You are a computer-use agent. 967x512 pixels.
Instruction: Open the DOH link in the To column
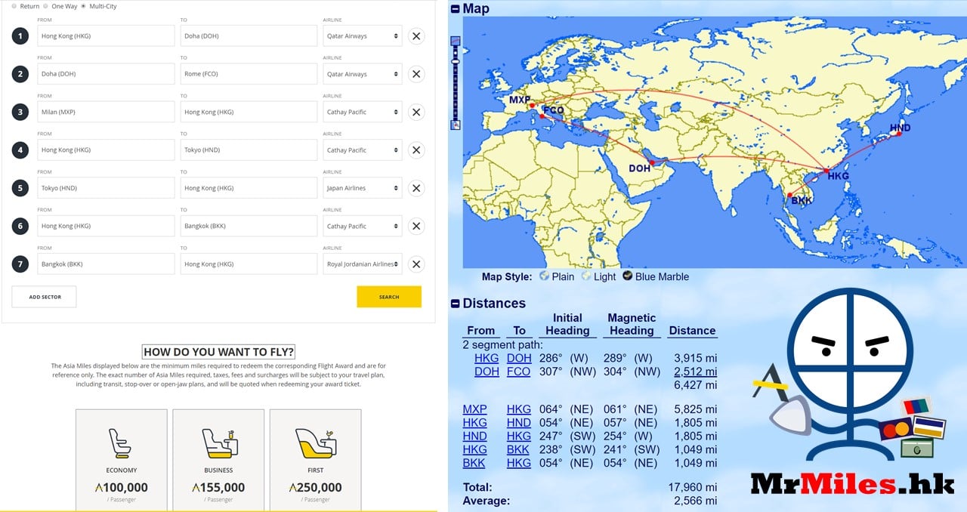click(x=519, y=358)
